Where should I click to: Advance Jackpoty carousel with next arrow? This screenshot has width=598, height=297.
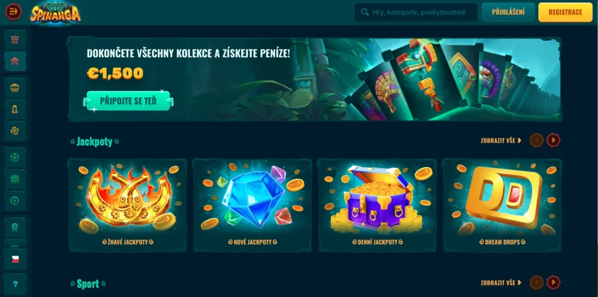[x=553, y=140]
